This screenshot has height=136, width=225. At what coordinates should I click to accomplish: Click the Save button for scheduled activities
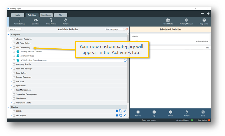203,113
